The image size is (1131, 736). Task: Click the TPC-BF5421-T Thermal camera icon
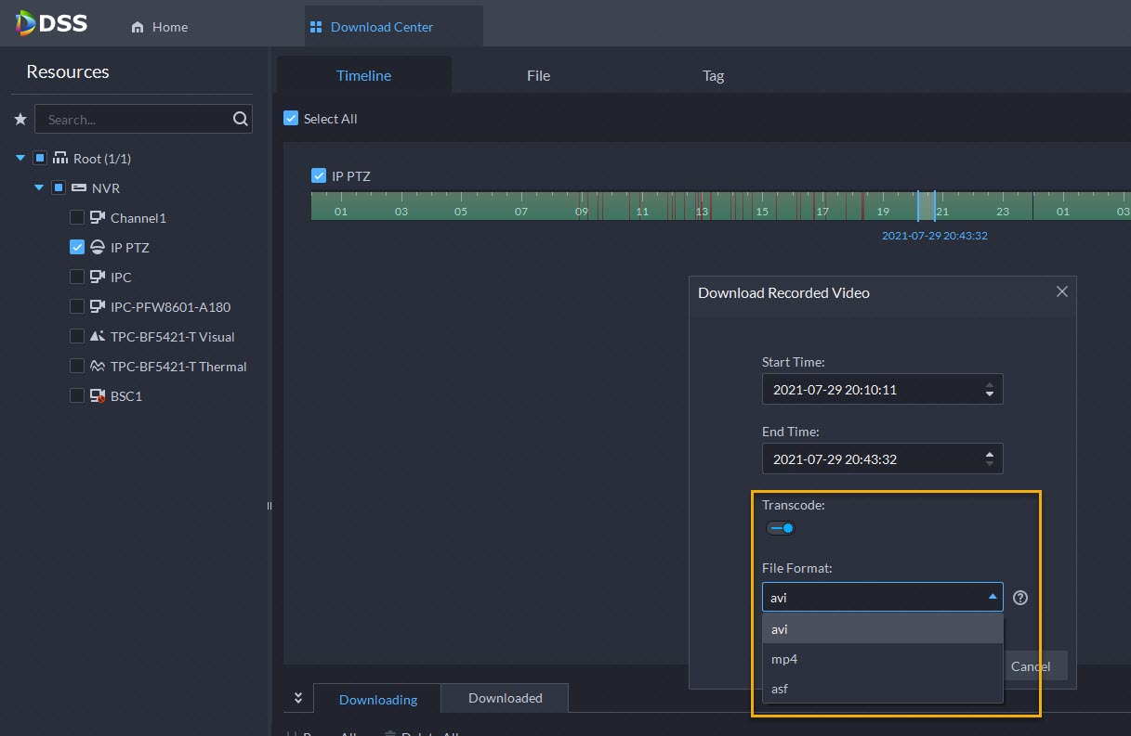pyautogui.click(x=98, y=367)
